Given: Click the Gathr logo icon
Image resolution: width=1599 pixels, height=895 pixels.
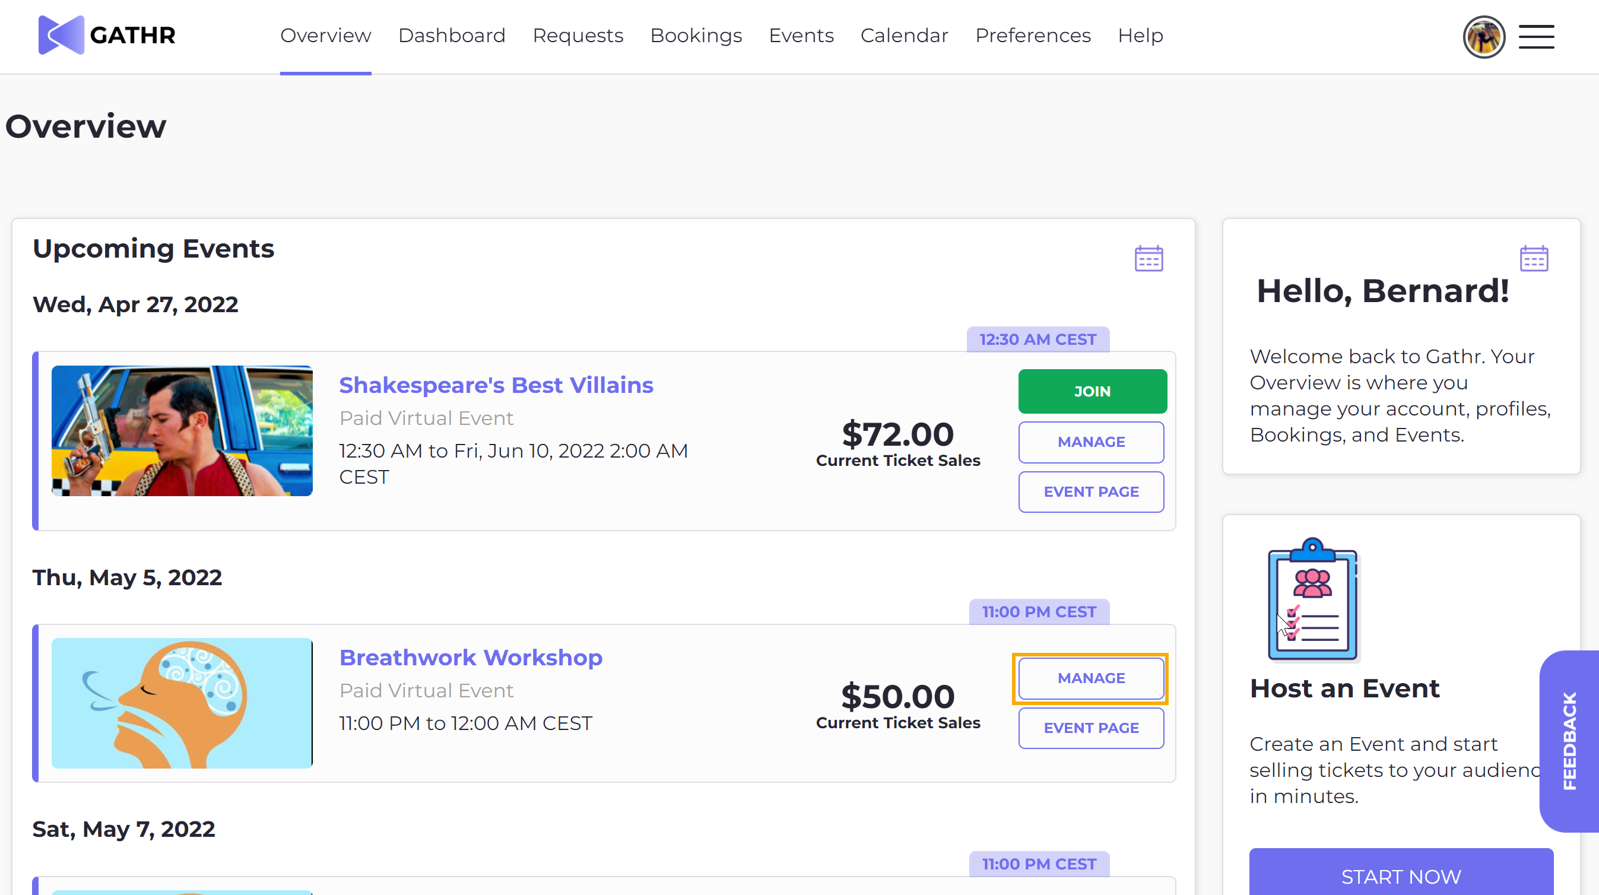Looking at the screenshot, I should (61, 35).
